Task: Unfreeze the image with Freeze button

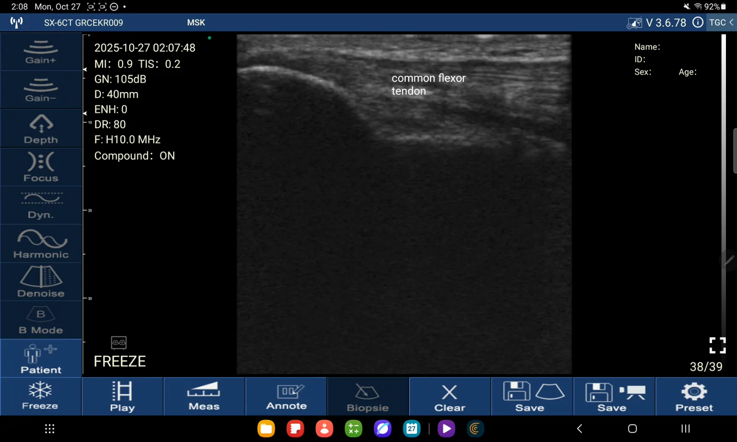Action: pyautogui.click(x=41, y=396)
